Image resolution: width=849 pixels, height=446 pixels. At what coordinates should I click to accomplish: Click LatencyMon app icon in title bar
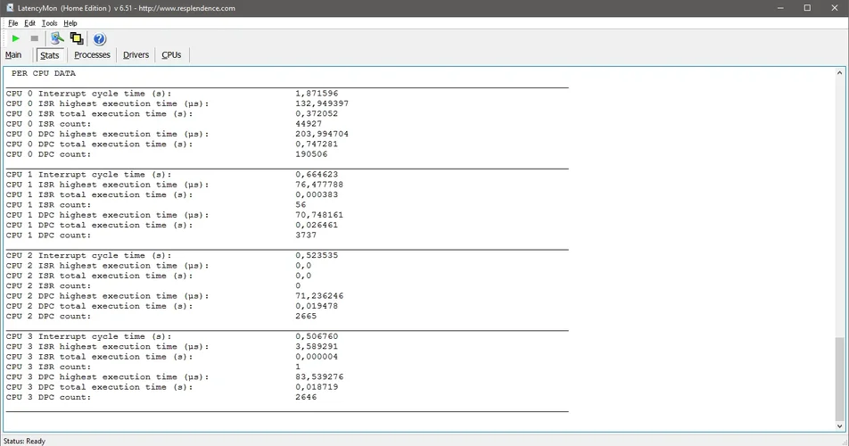(x=10, y=7)
